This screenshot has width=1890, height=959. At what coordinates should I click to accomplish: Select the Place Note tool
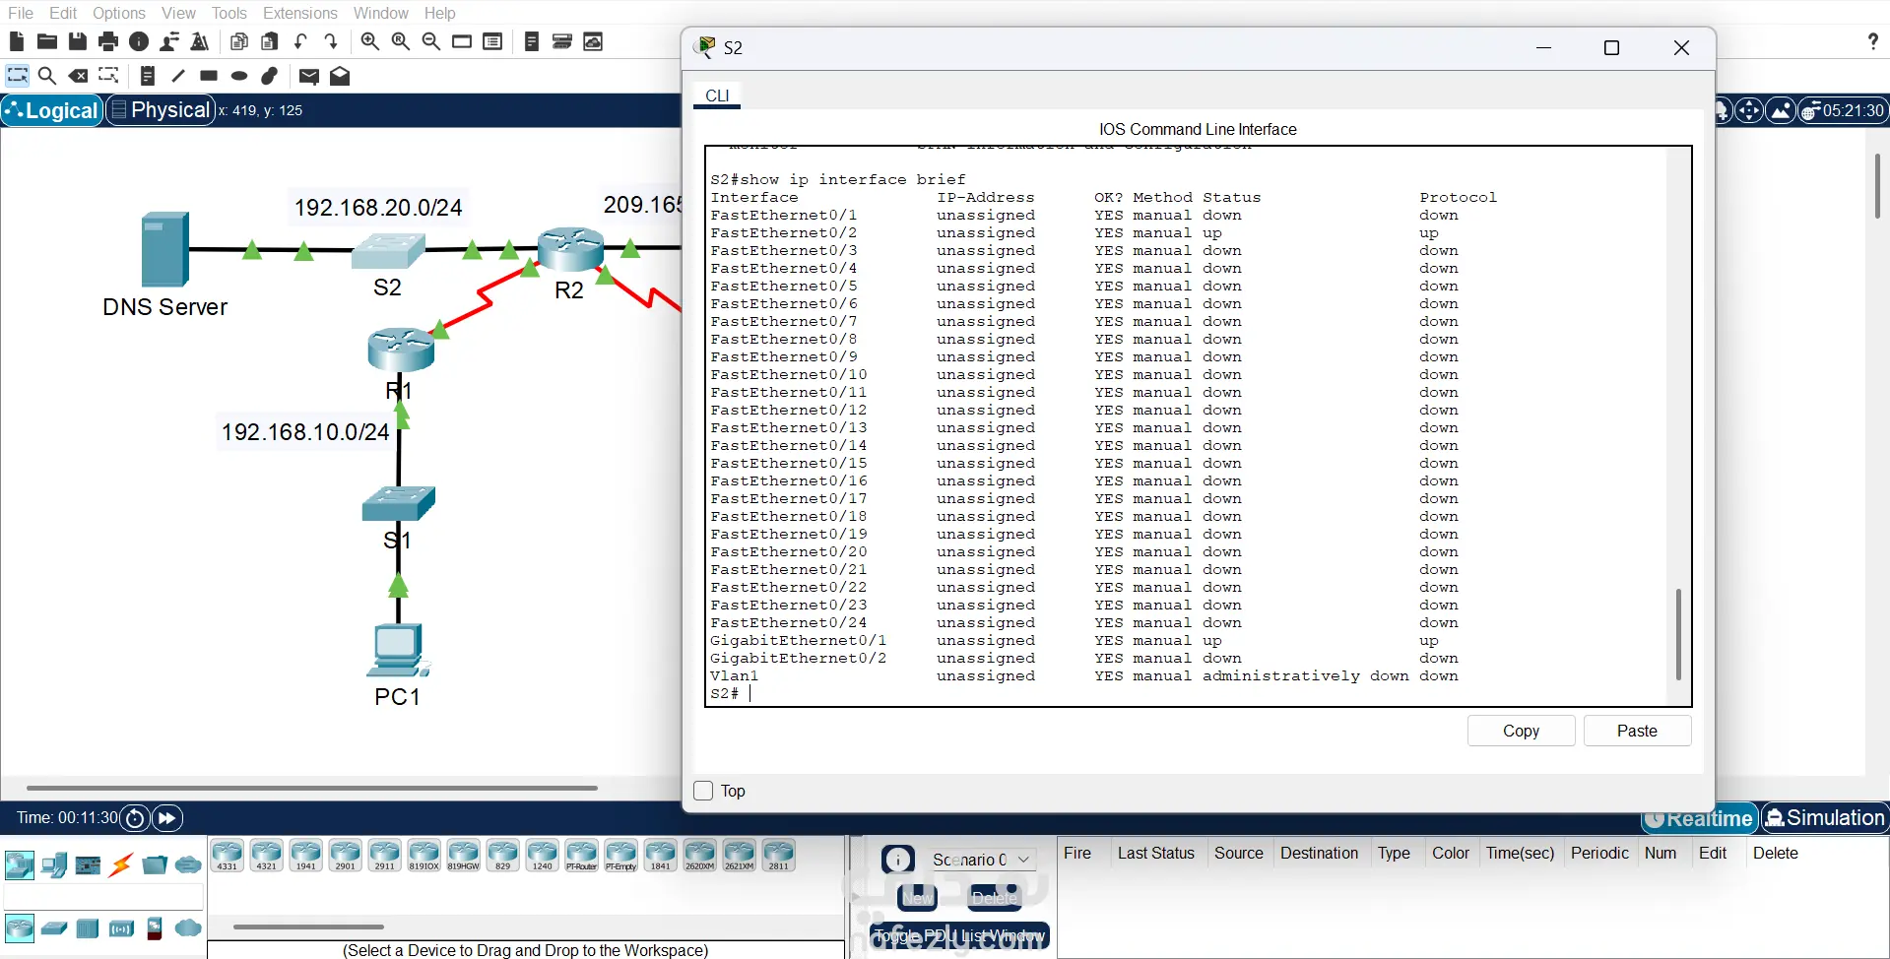tap(148, 76)
